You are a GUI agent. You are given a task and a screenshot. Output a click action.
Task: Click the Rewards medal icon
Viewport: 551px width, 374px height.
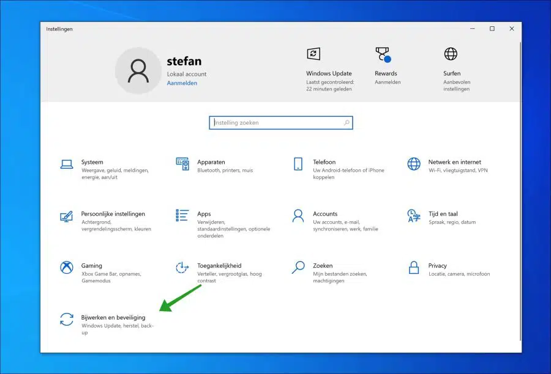tap(383, 54)
